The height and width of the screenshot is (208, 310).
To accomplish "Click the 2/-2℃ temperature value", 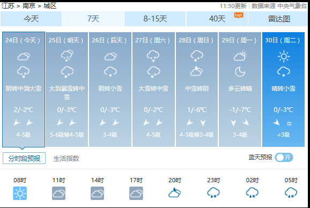I will [23, 110].
